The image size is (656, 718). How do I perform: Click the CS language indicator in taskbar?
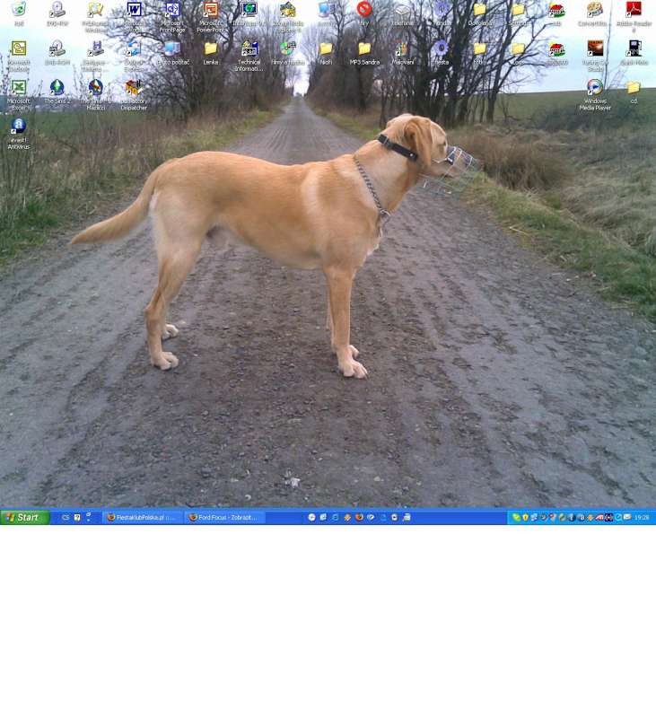click(x=66, y=518)
